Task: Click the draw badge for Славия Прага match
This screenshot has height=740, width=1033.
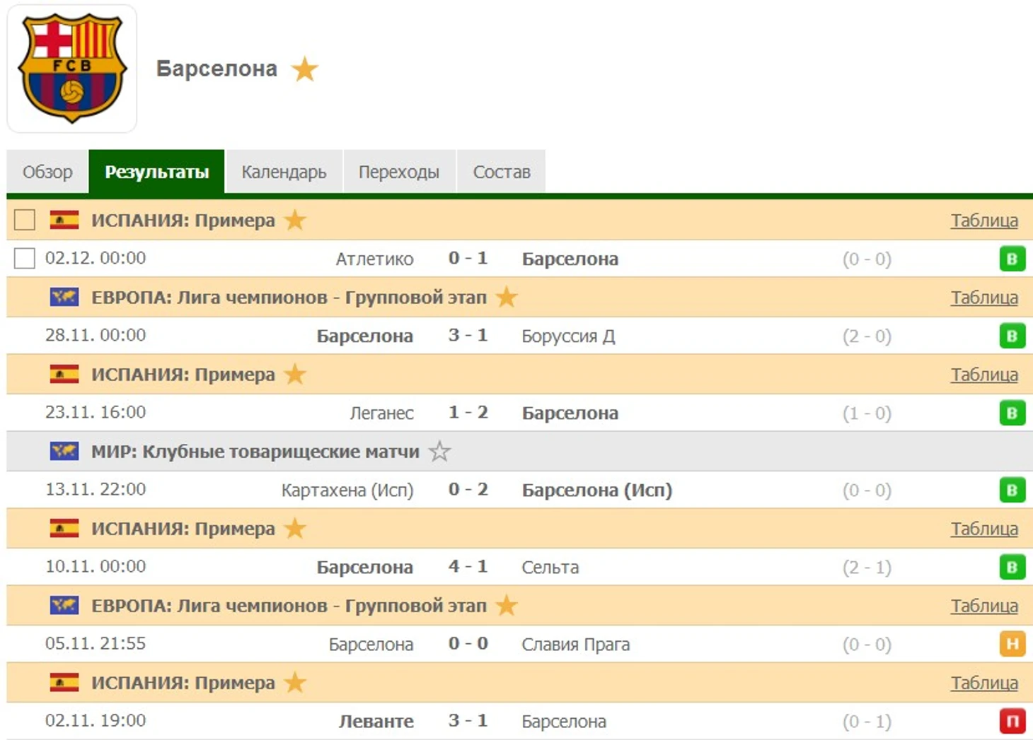Action: pyautogui.click(x=1012, y=644)
